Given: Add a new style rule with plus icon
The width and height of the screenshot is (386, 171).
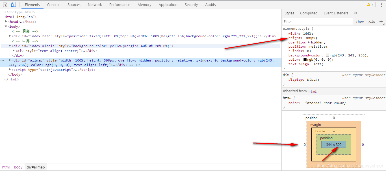Looking at the screenshot, I should [x=381, y=21].
